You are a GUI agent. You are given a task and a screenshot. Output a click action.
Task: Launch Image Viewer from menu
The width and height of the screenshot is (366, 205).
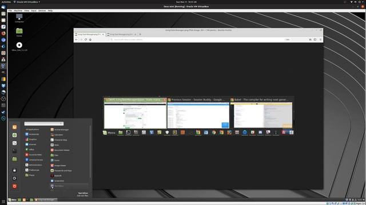pyautogui.click(x=58, y=166)
